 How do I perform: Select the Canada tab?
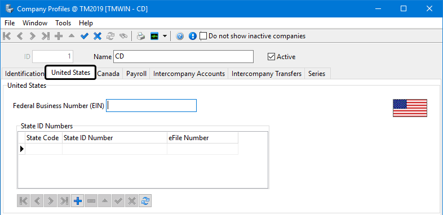[x=108, y=74]
